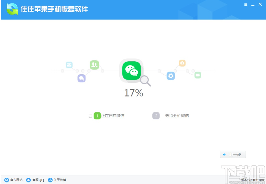Click the large WeChat icon
The width and height of the screenshot is (266, 184).
point(131,71)
